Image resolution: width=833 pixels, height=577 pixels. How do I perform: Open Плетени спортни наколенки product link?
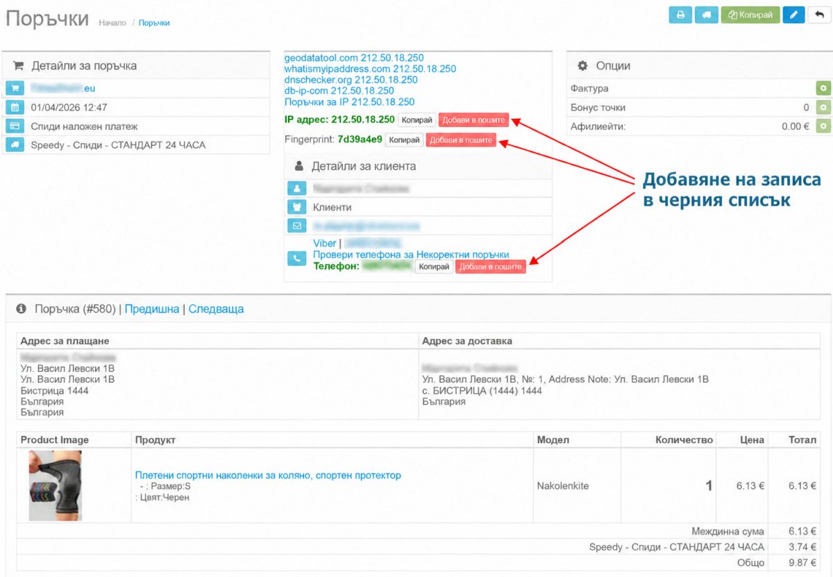click(x=268, y=476)
